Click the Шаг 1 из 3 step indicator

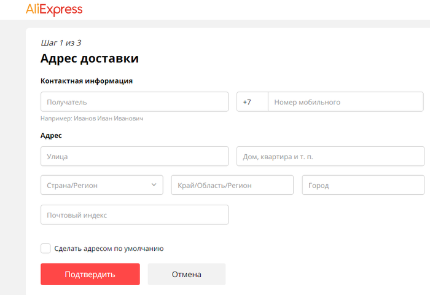61,43
